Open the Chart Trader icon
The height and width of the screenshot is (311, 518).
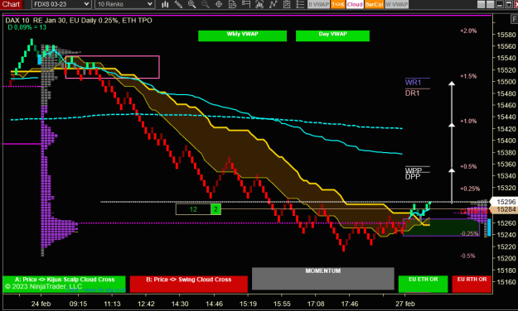click(246, 4)
